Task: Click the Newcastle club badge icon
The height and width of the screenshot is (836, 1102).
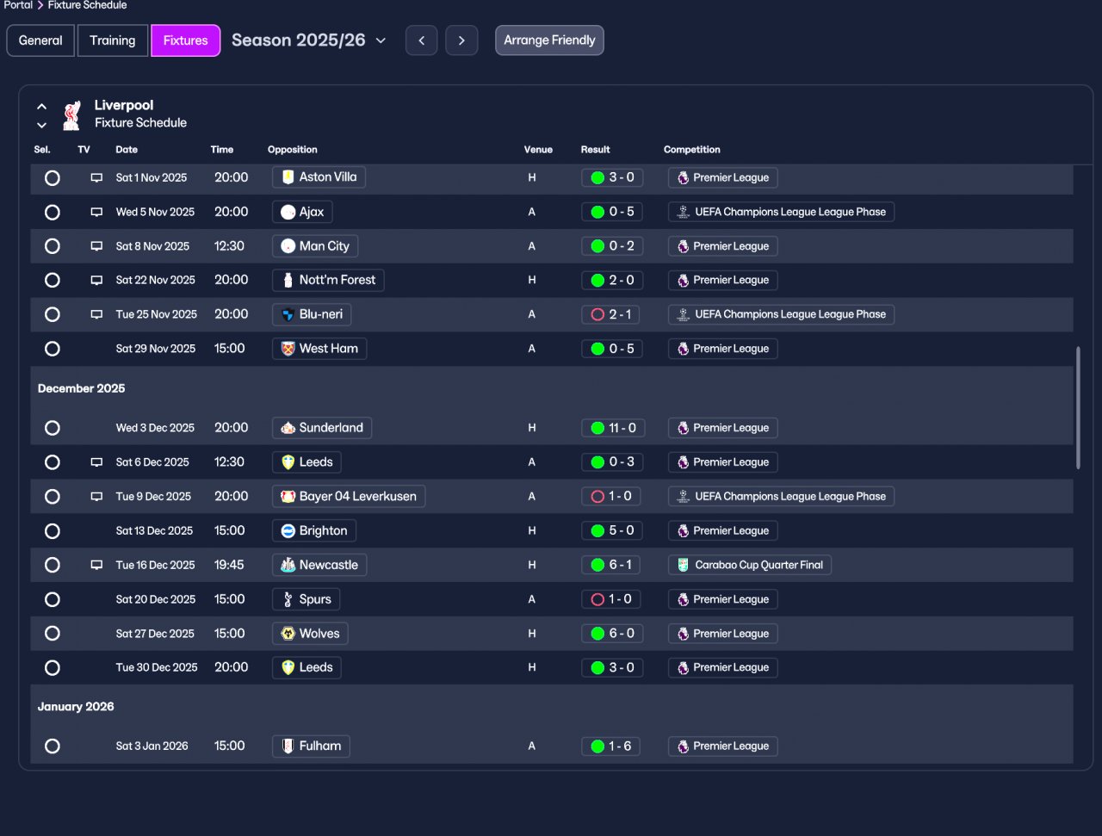Action: click(x=288, y=566)
